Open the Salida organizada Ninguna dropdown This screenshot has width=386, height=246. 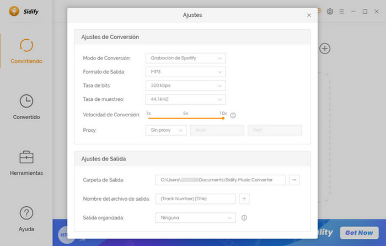click(x=195, y=218)
